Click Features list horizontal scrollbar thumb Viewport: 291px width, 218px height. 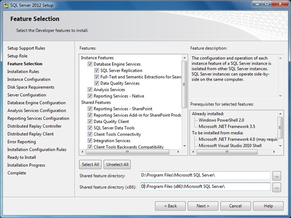[x=127, y=152]
